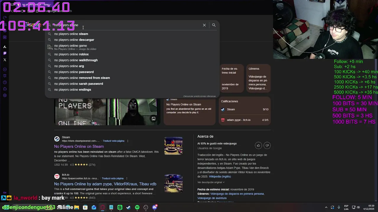Select suggestion 'no players online roblox'
Screen dimensions: 378x212
pyautogui.click(x=132, y=54)
